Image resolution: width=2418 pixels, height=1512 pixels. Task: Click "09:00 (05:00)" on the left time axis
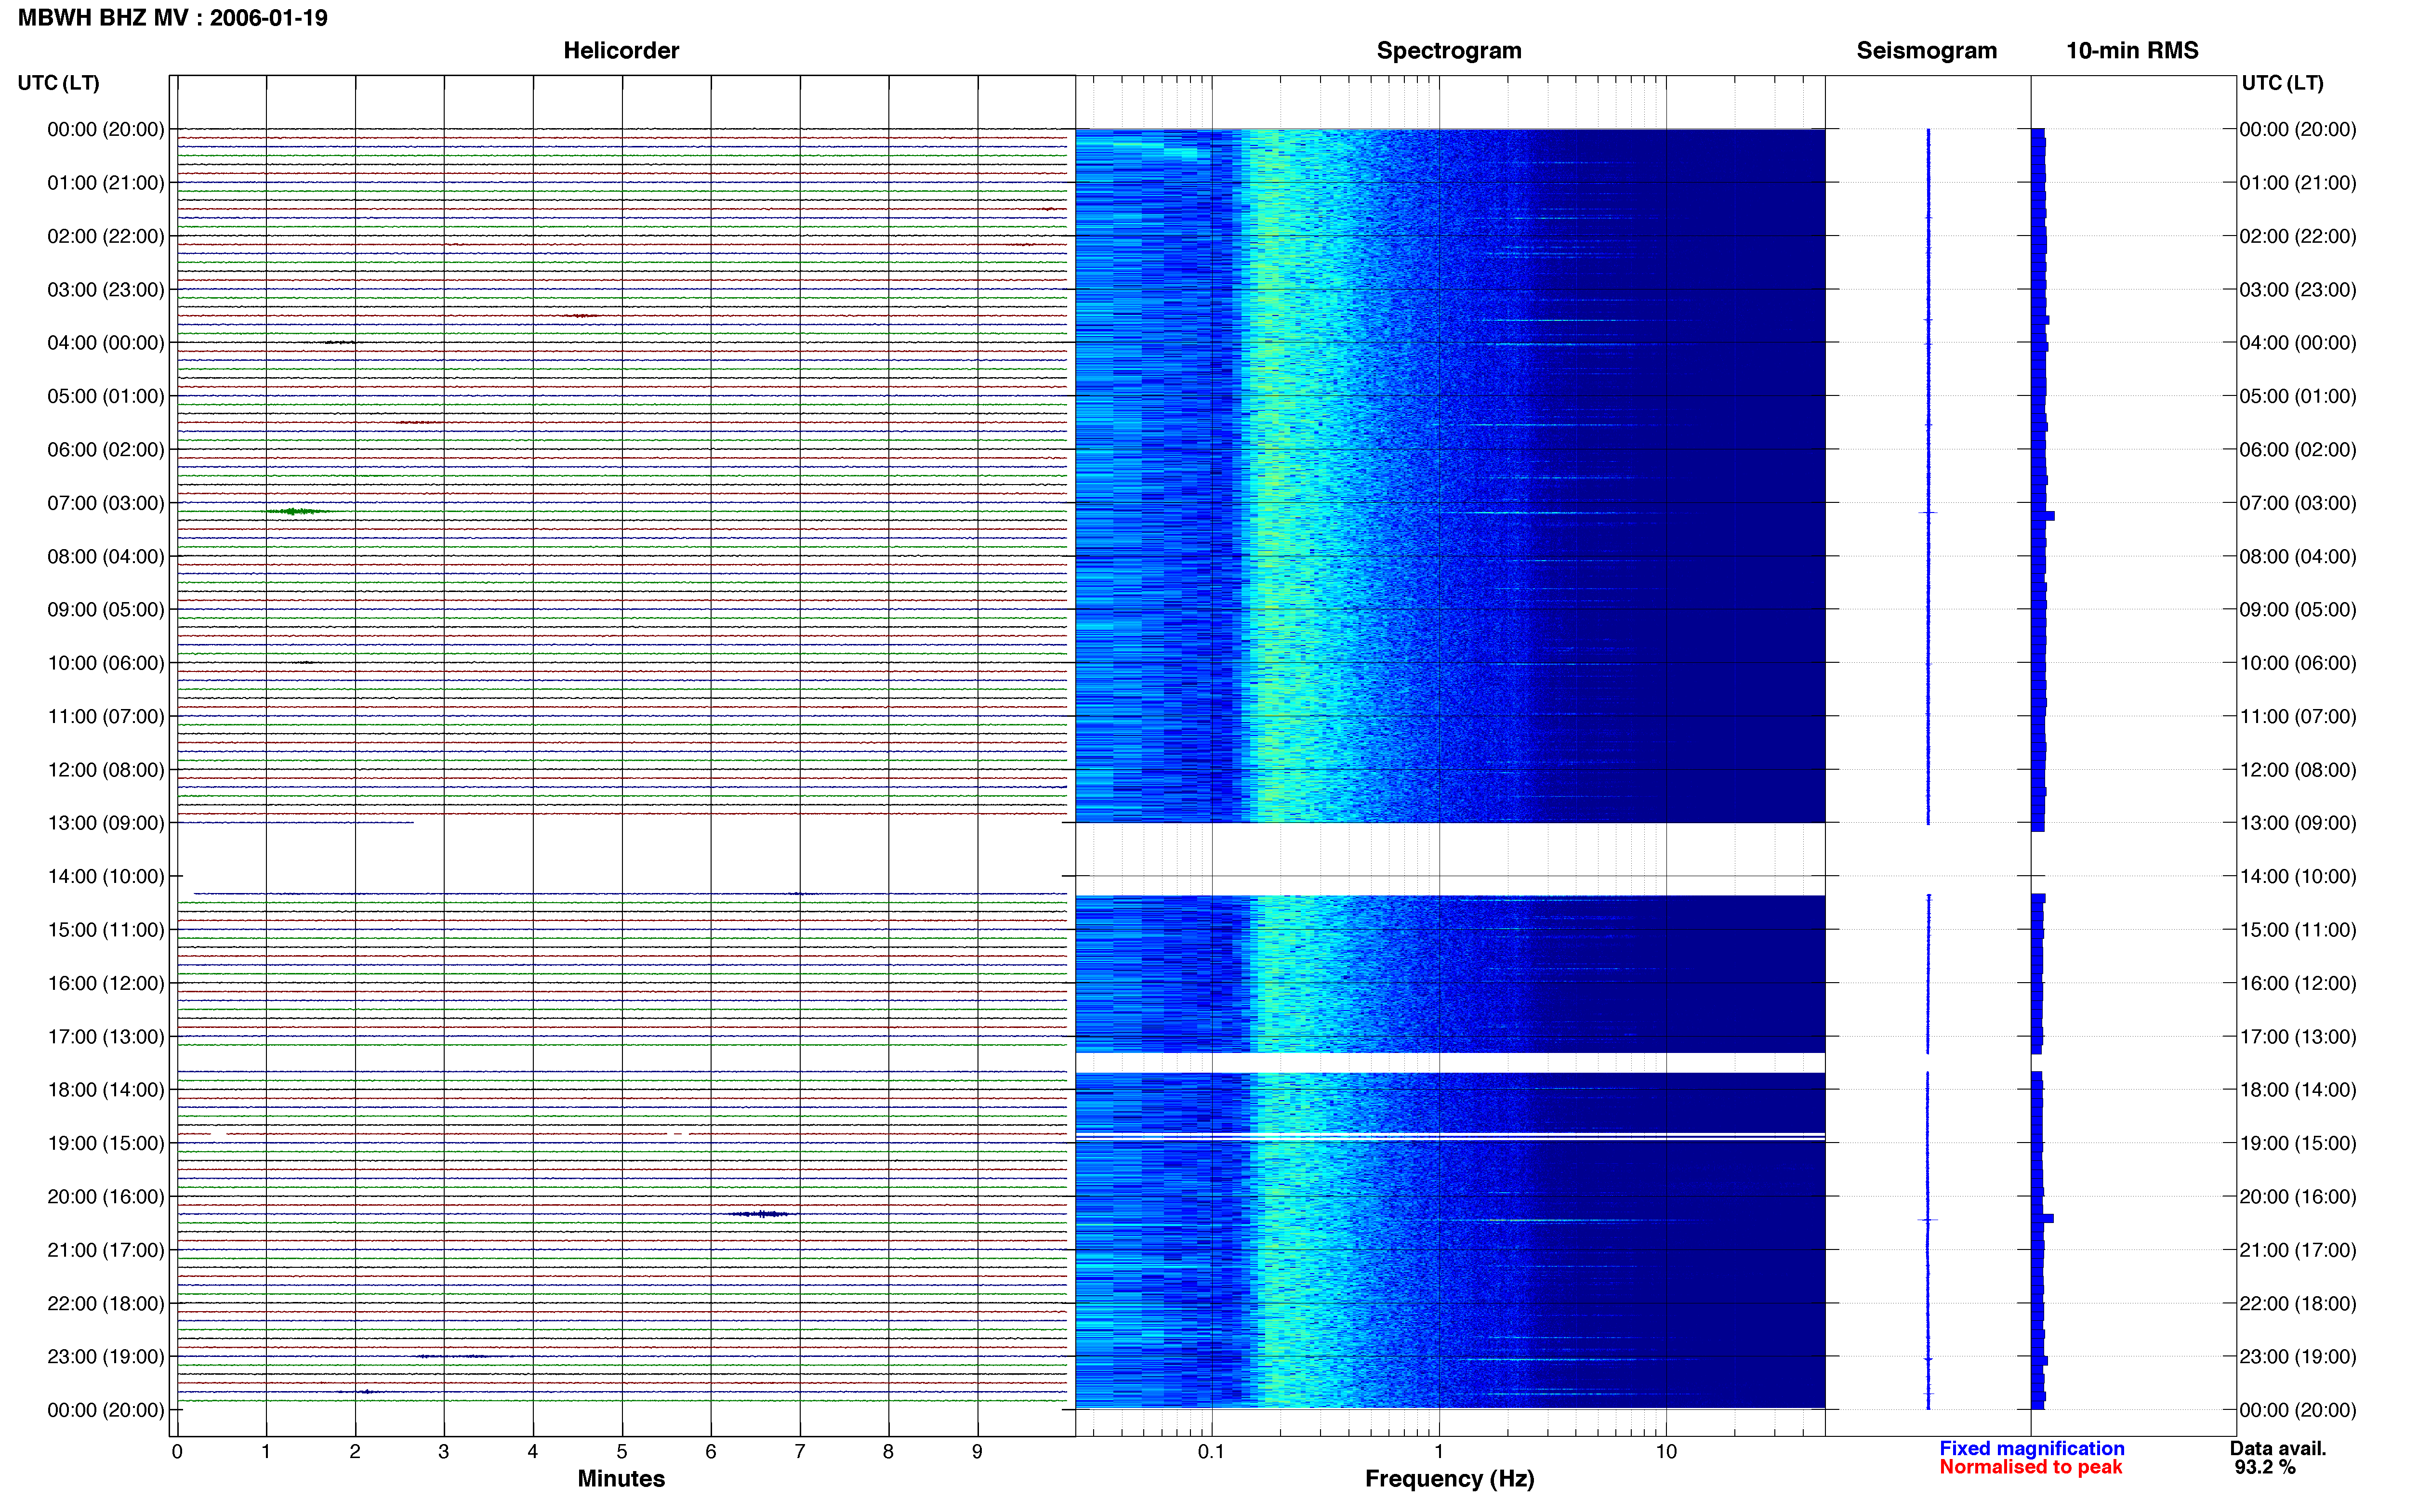click(x=106, y=610)
